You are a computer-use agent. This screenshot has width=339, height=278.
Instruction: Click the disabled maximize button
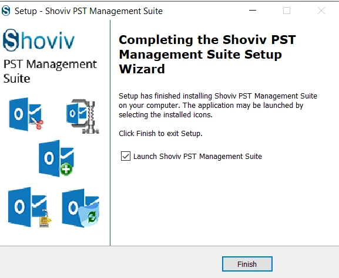coord(287,11)
